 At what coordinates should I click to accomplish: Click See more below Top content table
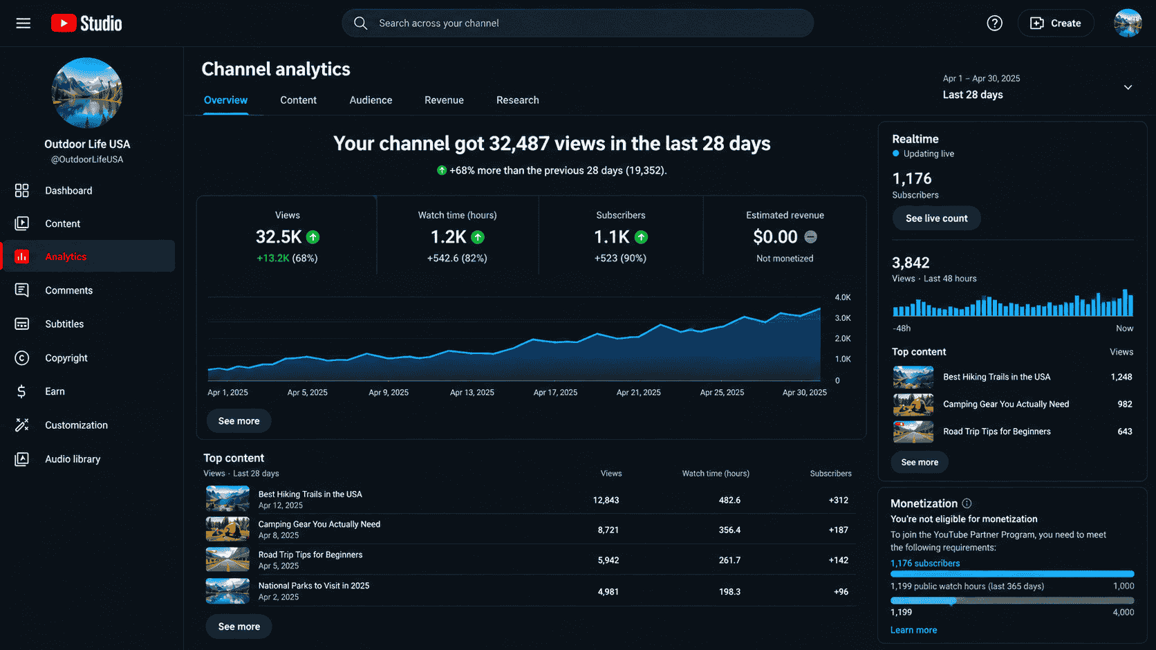239,626
